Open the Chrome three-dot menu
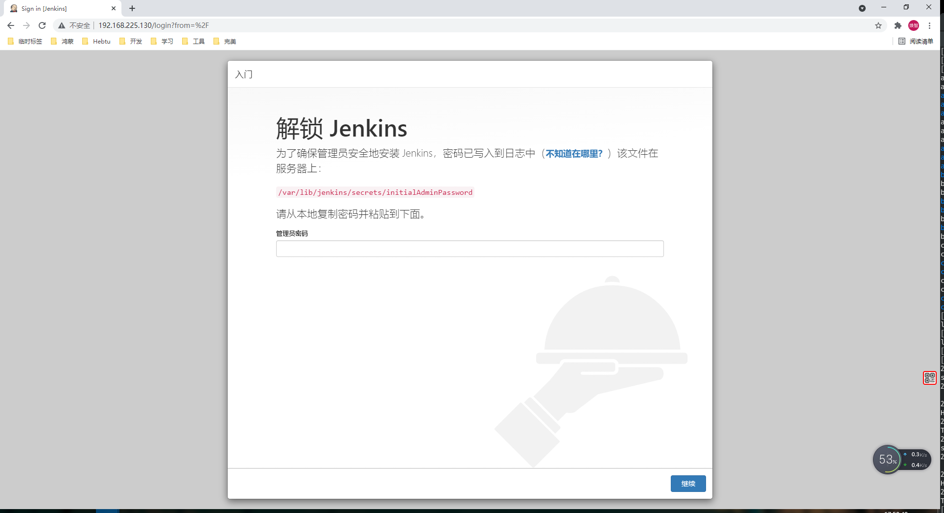 click(x=929, y=25)
